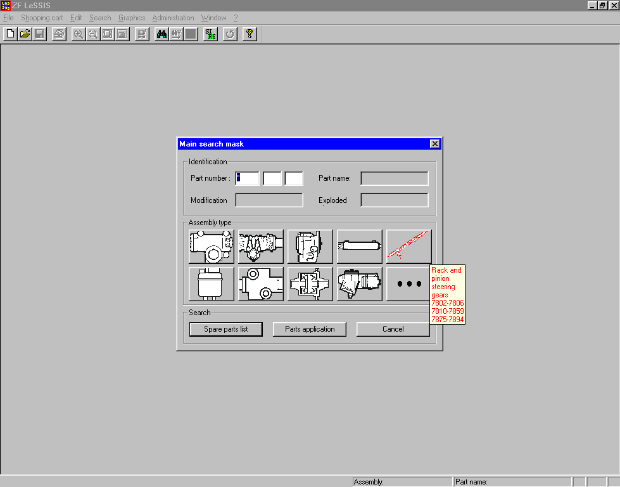Image resolution: width=620 pixels, height=487 pixels.
Task: Click the circular arrow refresh icon
Action: pos(230,34)
